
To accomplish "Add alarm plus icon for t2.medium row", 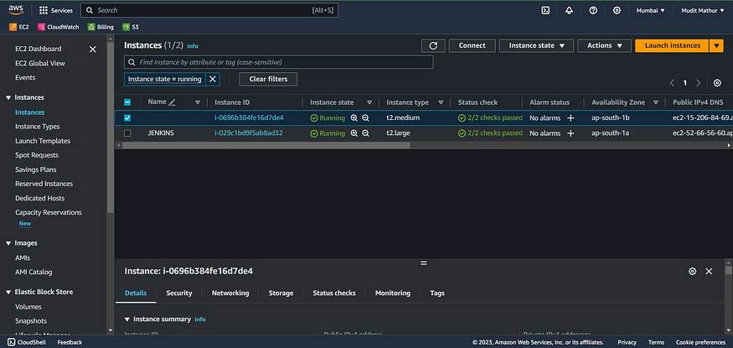I will pyautogui.click(x=570, y=118).
